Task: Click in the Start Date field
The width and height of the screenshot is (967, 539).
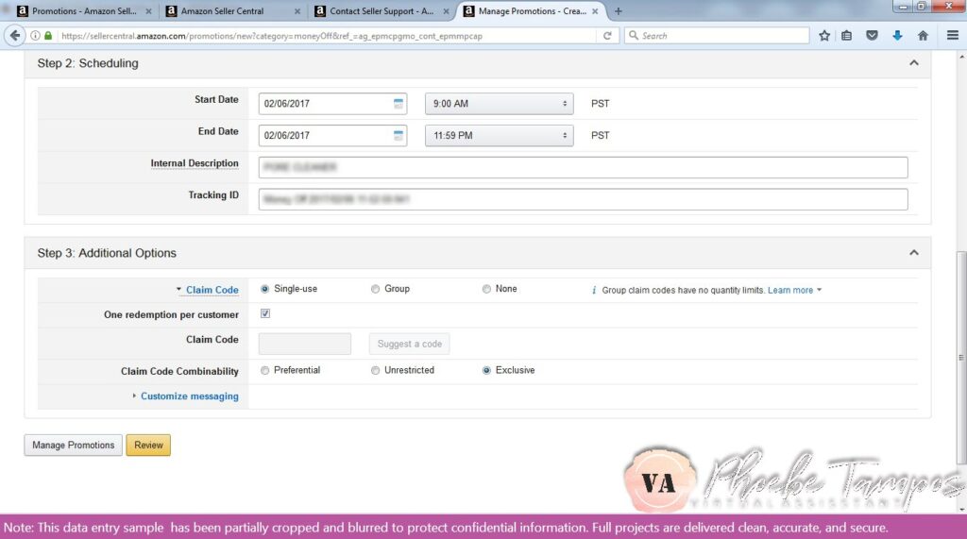Action: click(x=332, y=104)
